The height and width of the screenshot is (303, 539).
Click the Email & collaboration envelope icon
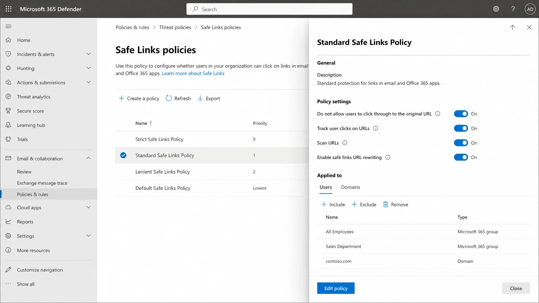point(8,158)
